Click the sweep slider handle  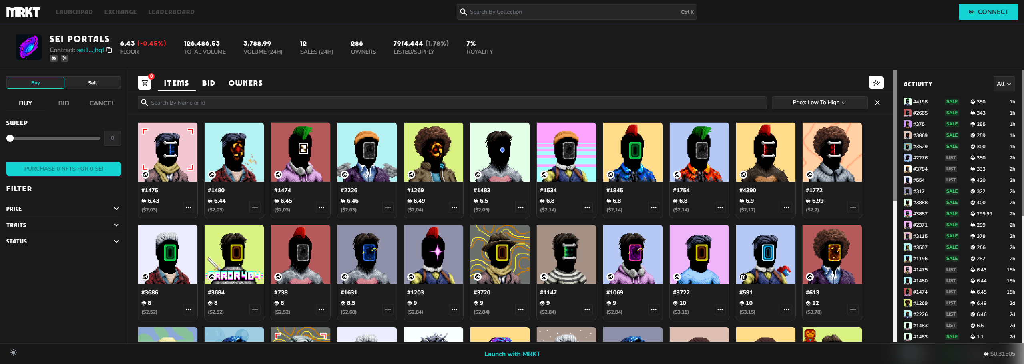coord(10,138)
